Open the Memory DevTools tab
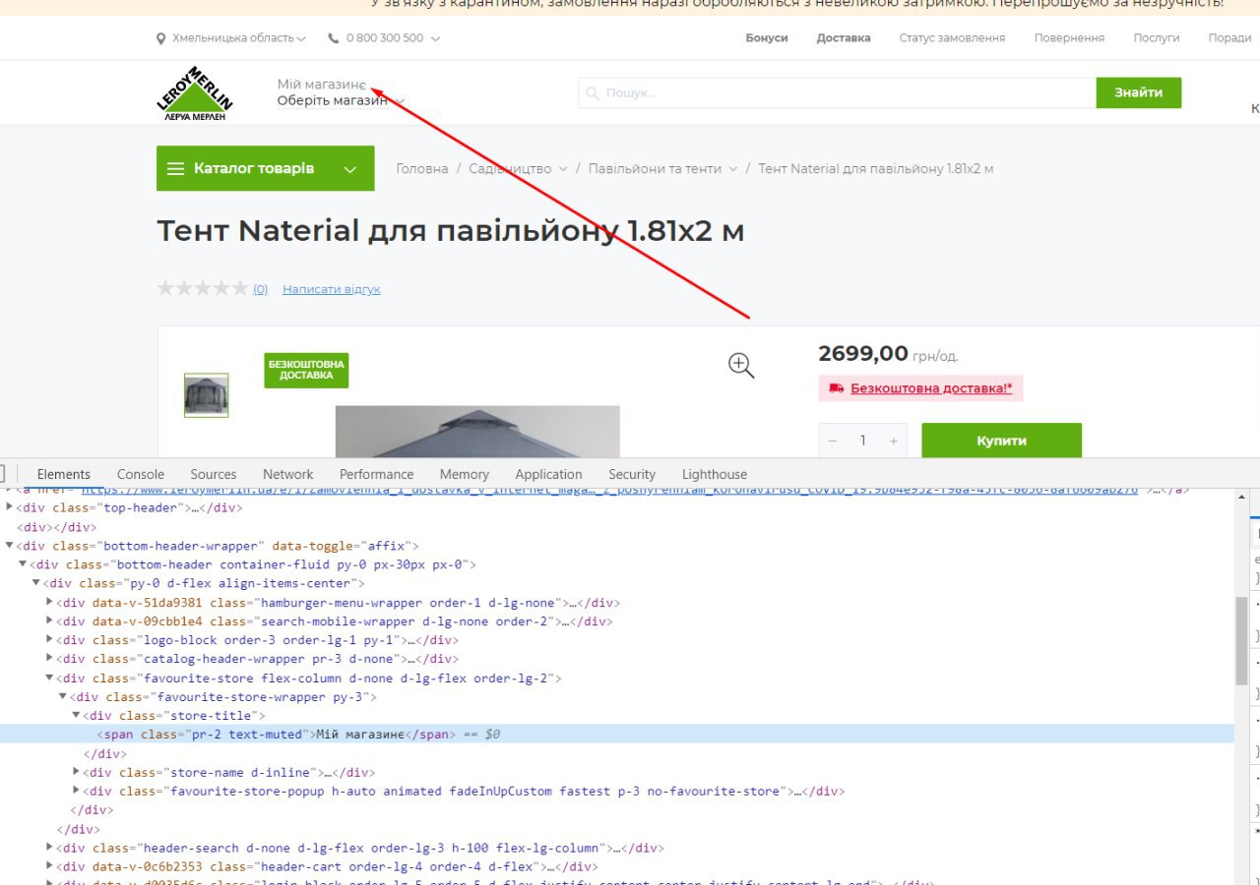 [x=465, y=474]
